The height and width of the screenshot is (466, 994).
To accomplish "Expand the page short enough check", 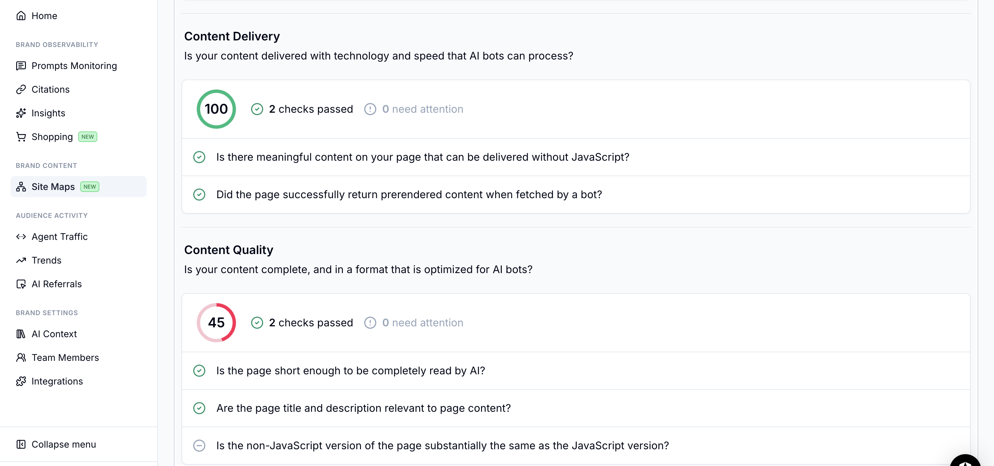I will (351, 371).
